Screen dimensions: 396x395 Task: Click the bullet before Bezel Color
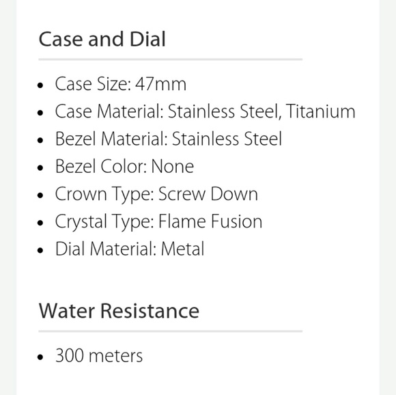coord(40,168)
